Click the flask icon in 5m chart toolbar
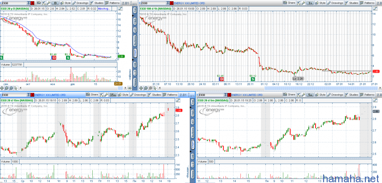The image size is (382, 183). pos(299,95)
